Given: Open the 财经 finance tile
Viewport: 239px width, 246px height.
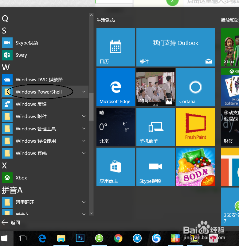Looking at the screenshot, I should 230,127.
